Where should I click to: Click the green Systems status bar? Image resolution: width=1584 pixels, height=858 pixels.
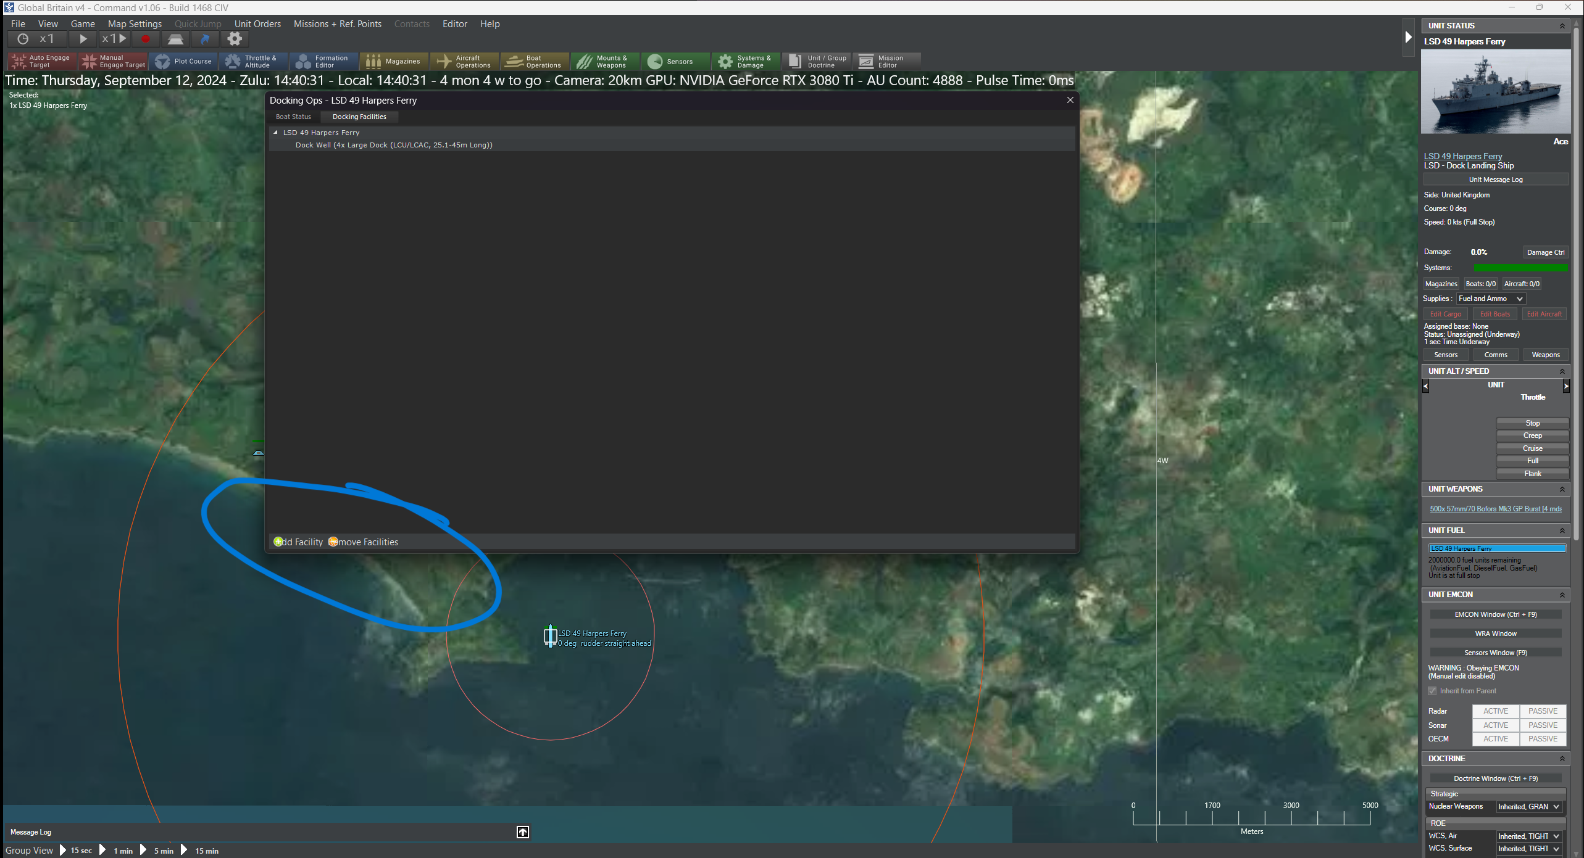coord(1520,268)
